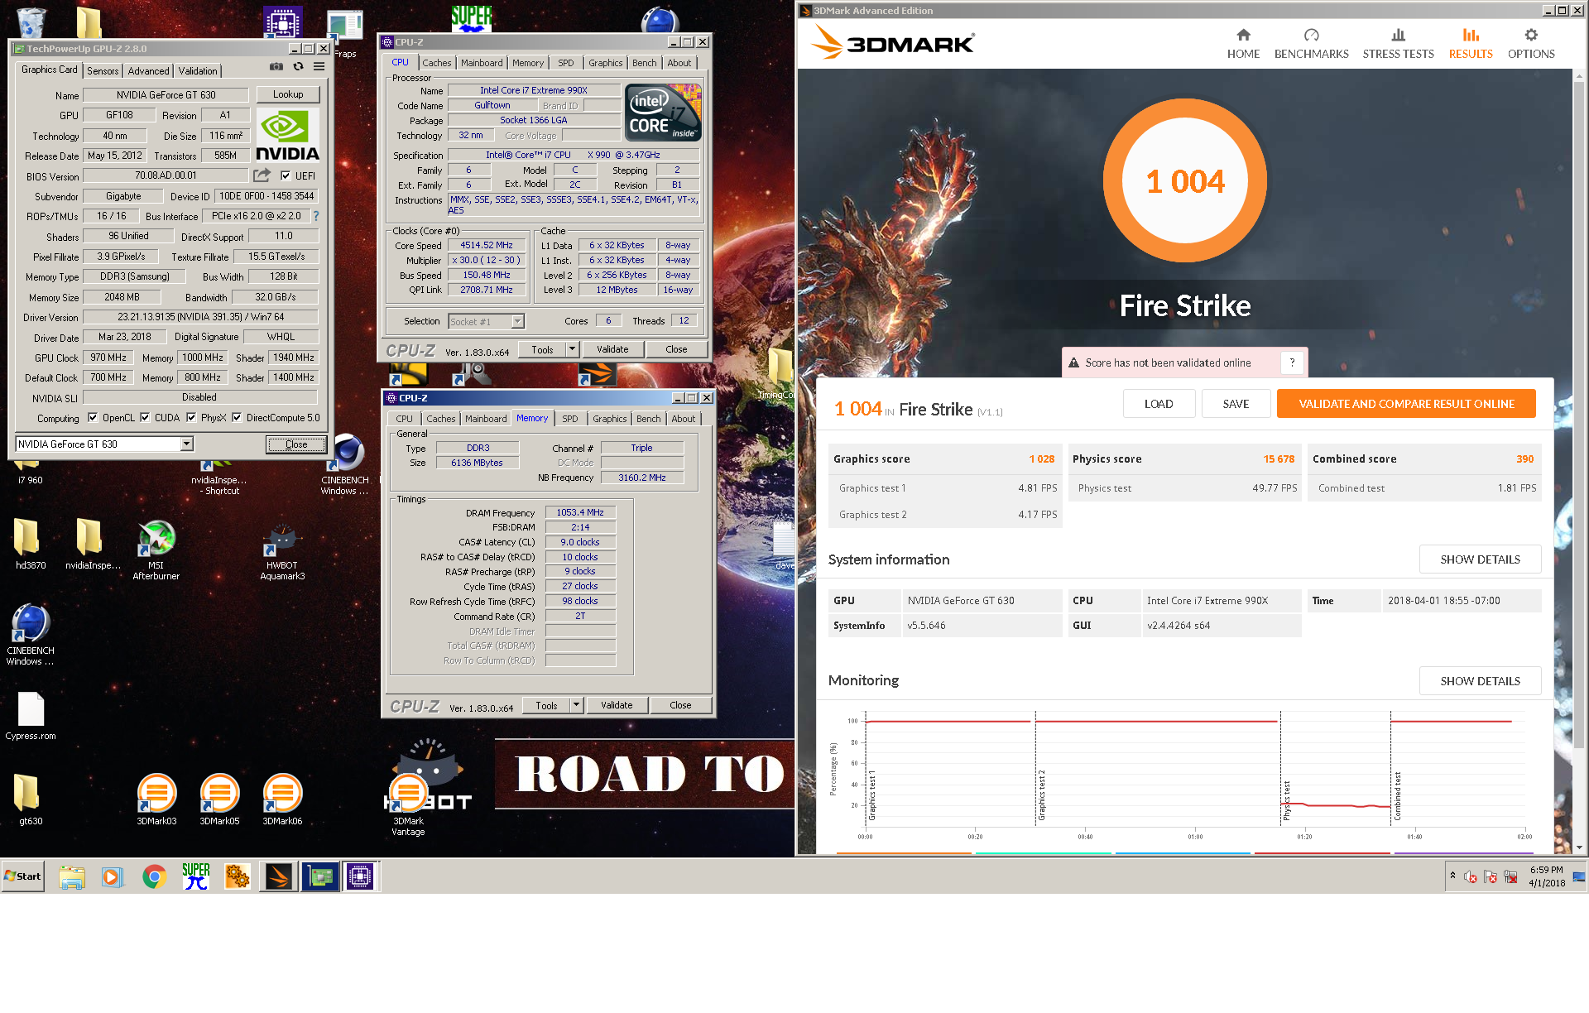Switch to 3DMark taskbar button
The width and height of the screenshot is (1589, 1013).
[x=279, y=876]
